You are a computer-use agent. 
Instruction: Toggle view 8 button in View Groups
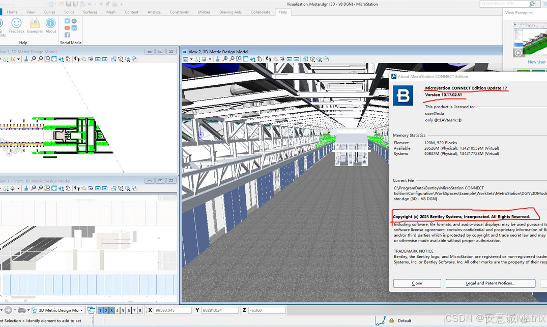tap(140, 310)
